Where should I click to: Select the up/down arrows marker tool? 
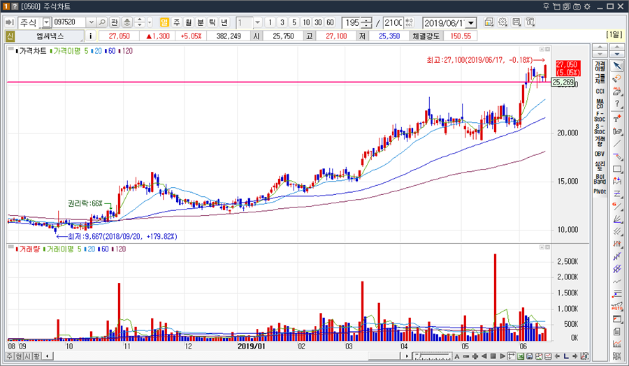(617, 181)
